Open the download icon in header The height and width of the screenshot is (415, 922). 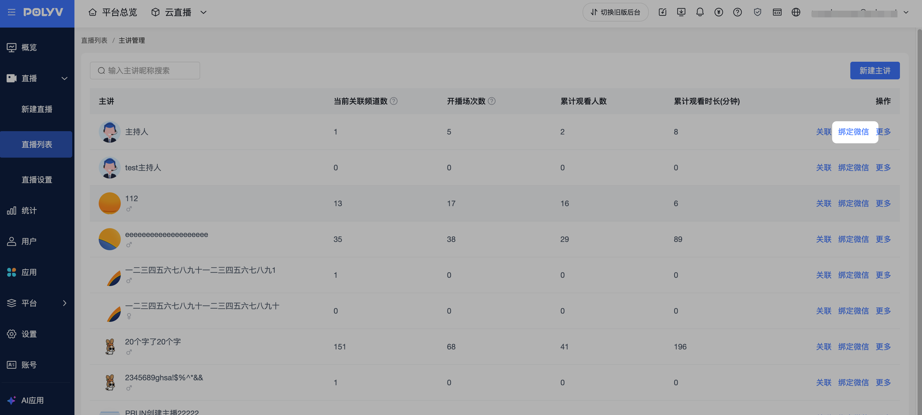681,12
